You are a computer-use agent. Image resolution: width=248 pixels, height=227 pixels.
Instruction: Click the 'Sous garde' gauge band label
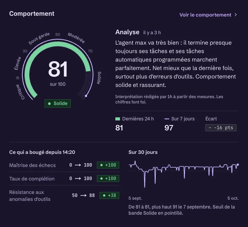(x=39, y=38)
